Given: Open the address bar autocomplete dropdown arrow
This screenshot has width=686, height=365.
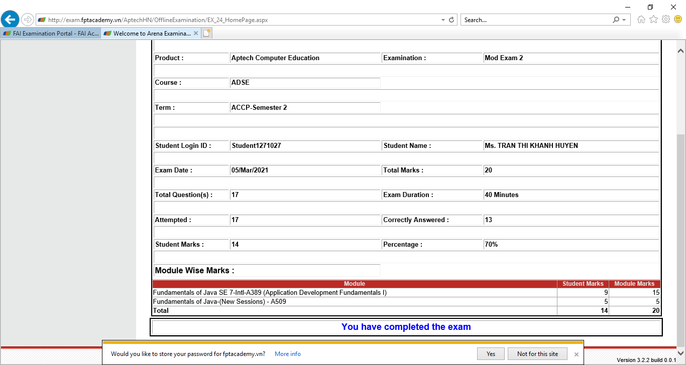Looking at the screenshot, I should tap(443, 20).
